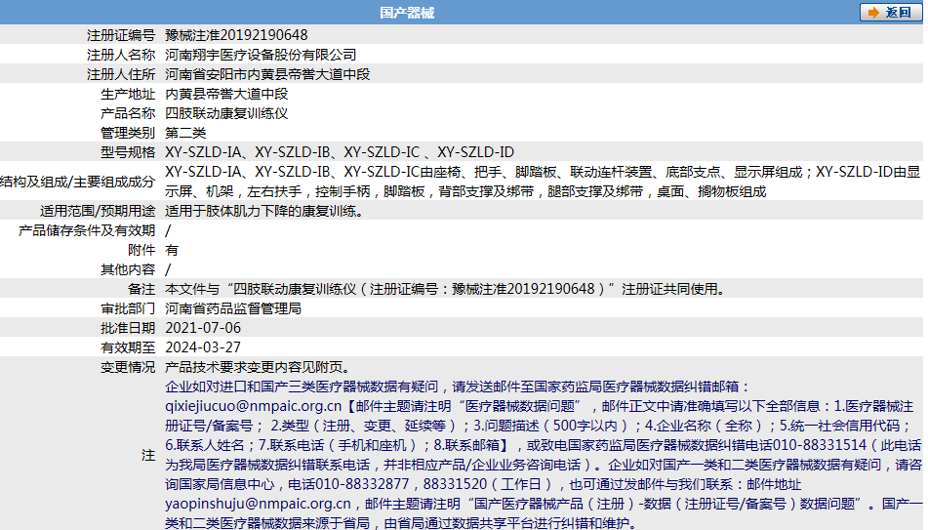The height and width of the screenshot is (530, 928).
Task: Click product name 四肢联动康复训练仪
Action: pyautogui.click(x=226, y=113)
